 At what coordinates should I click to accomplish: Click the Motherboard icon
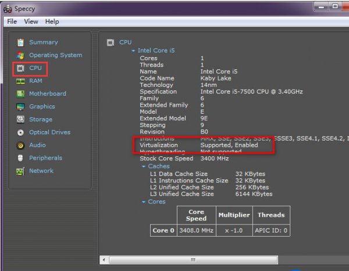pos(20,94)
